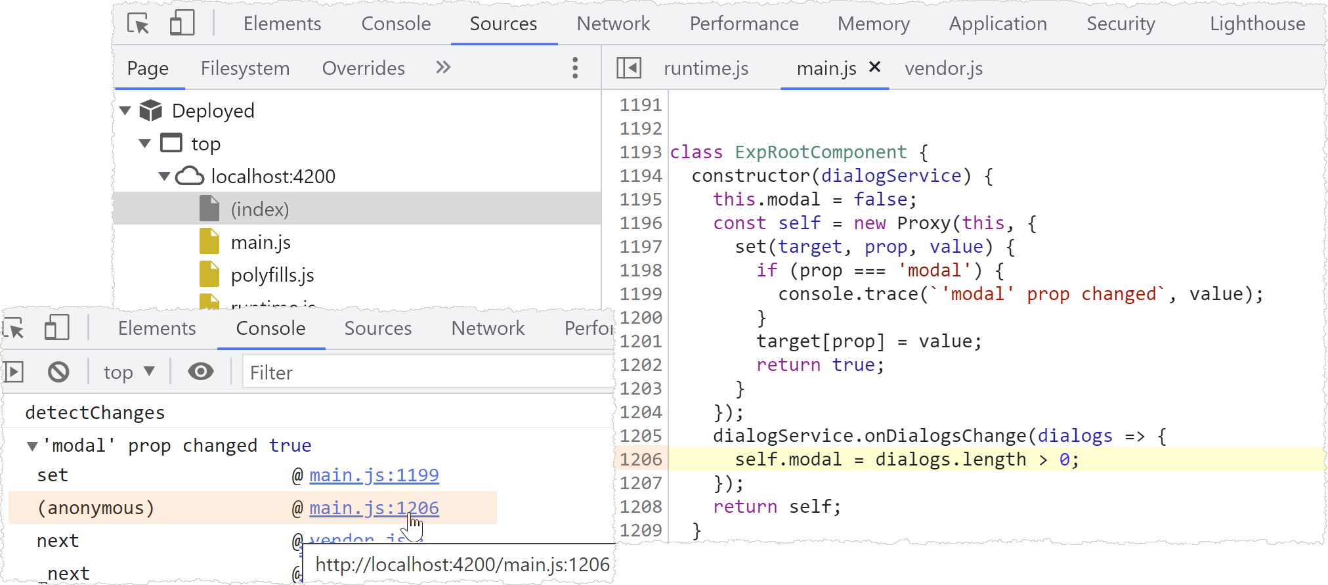Open navigator three-dot options menu
This screenshot has width=1328, height=585.
coord(575,68)
